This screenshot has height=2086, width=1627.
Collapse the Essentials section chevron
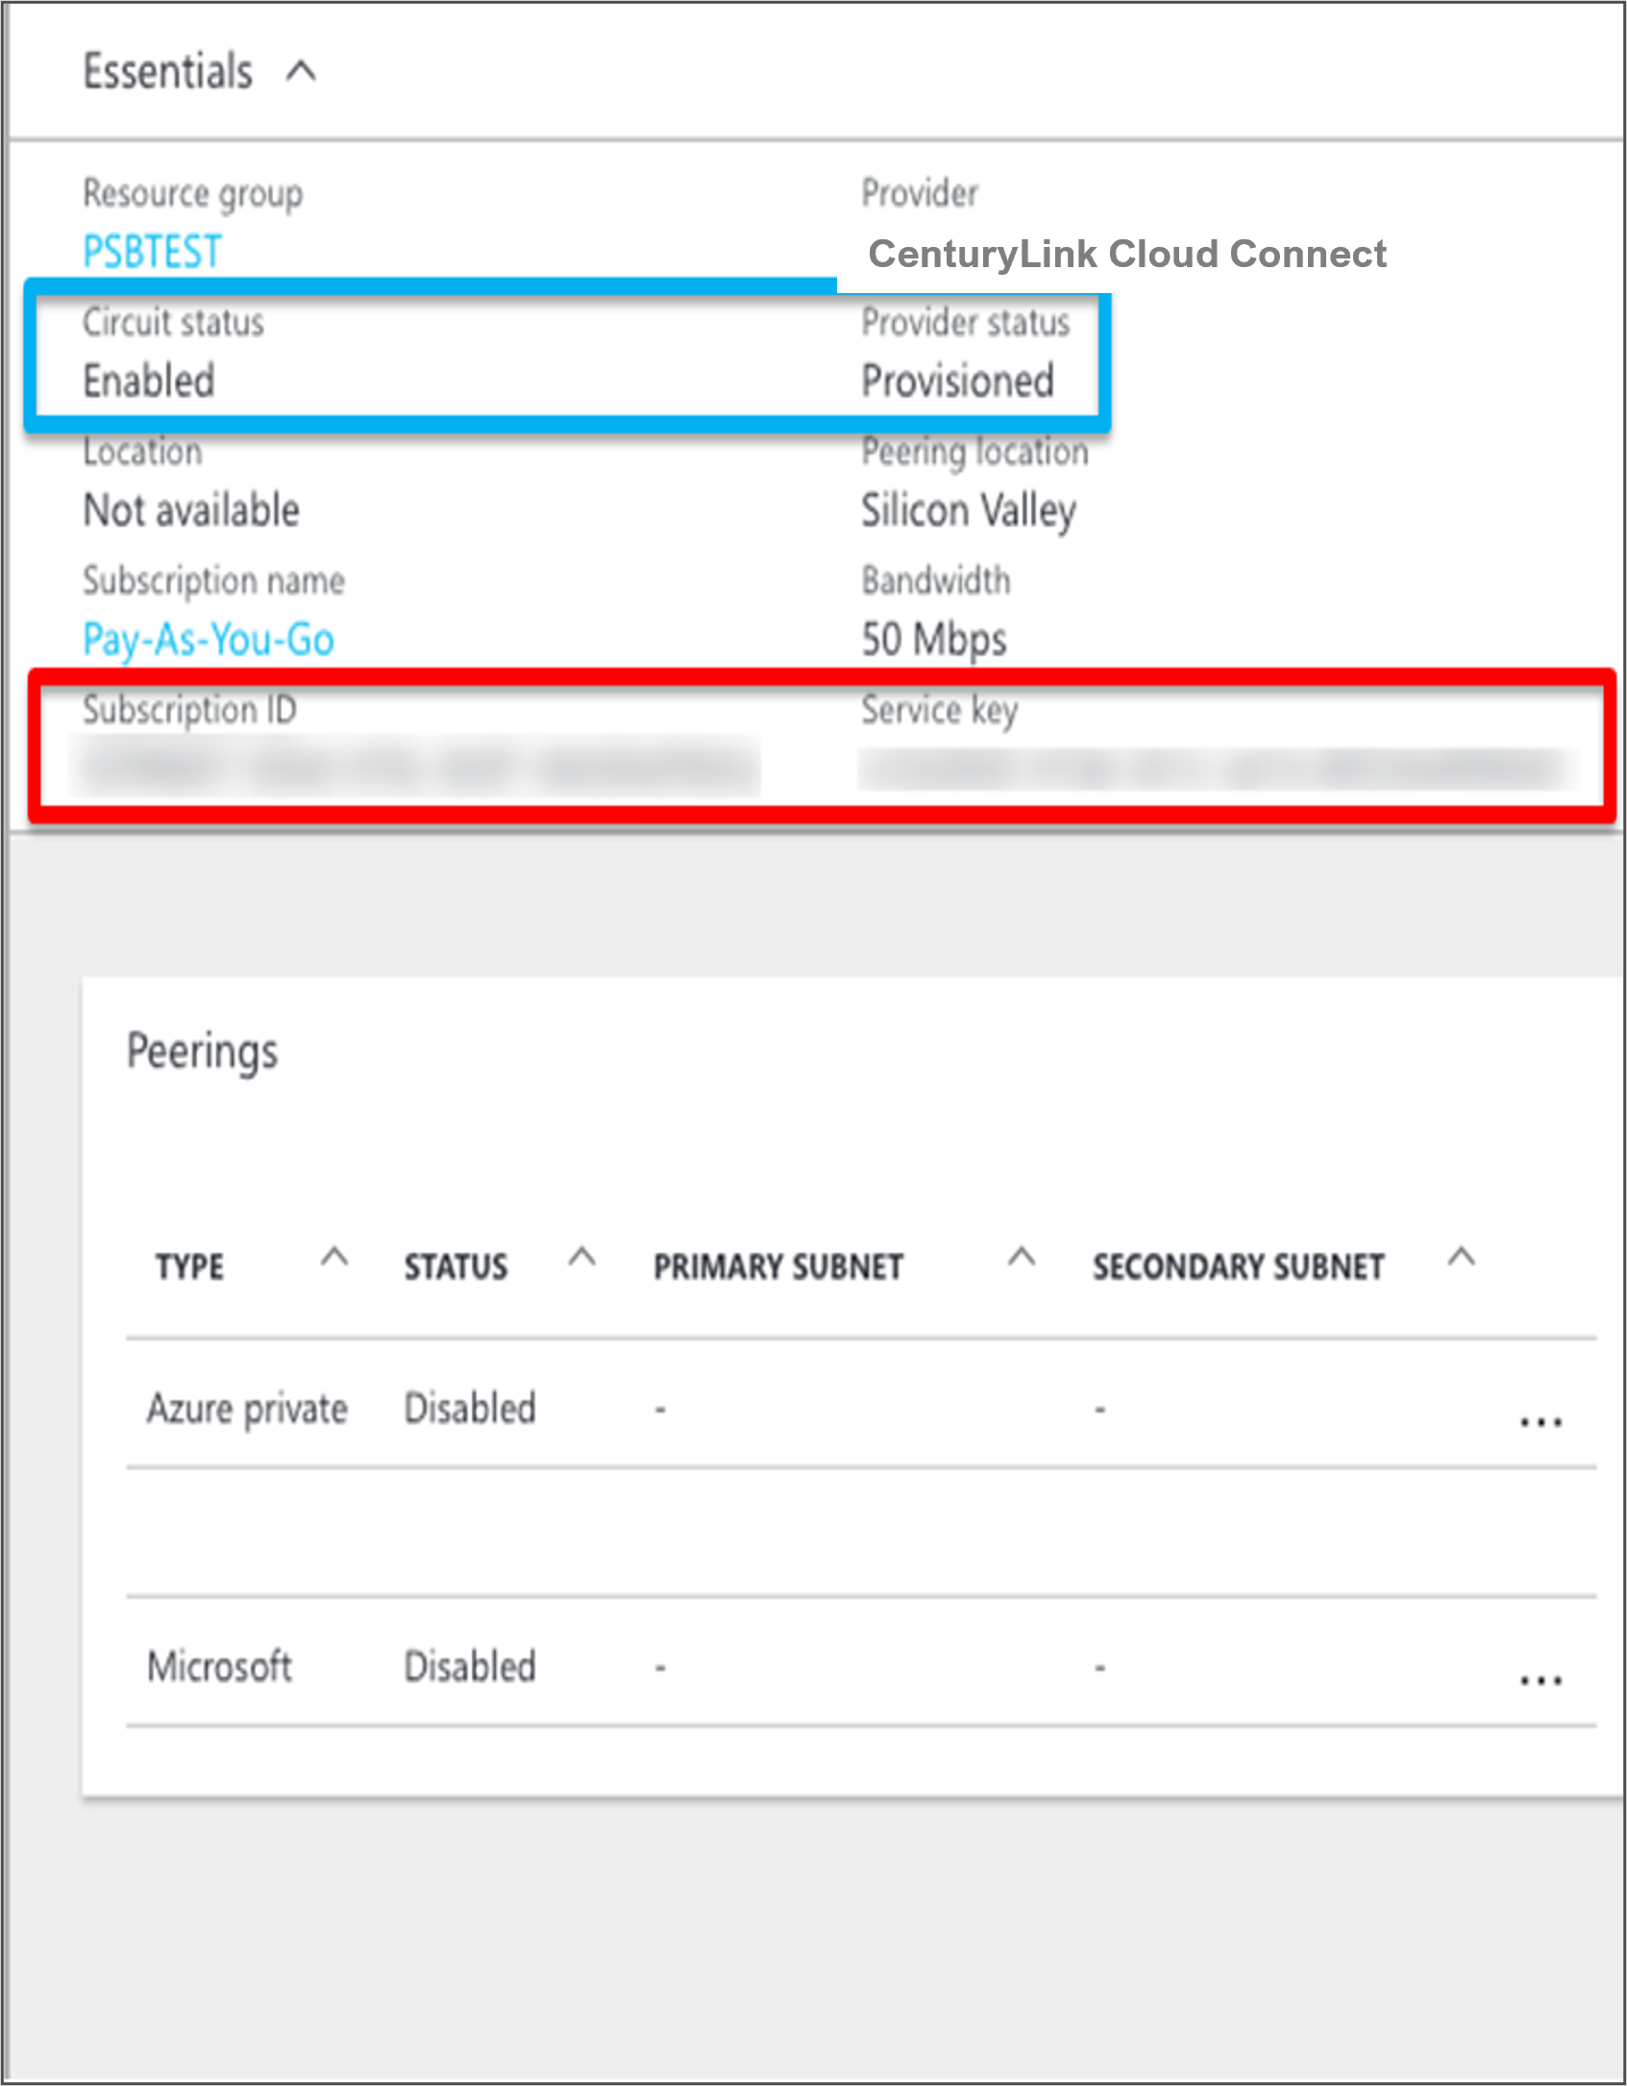301,71
